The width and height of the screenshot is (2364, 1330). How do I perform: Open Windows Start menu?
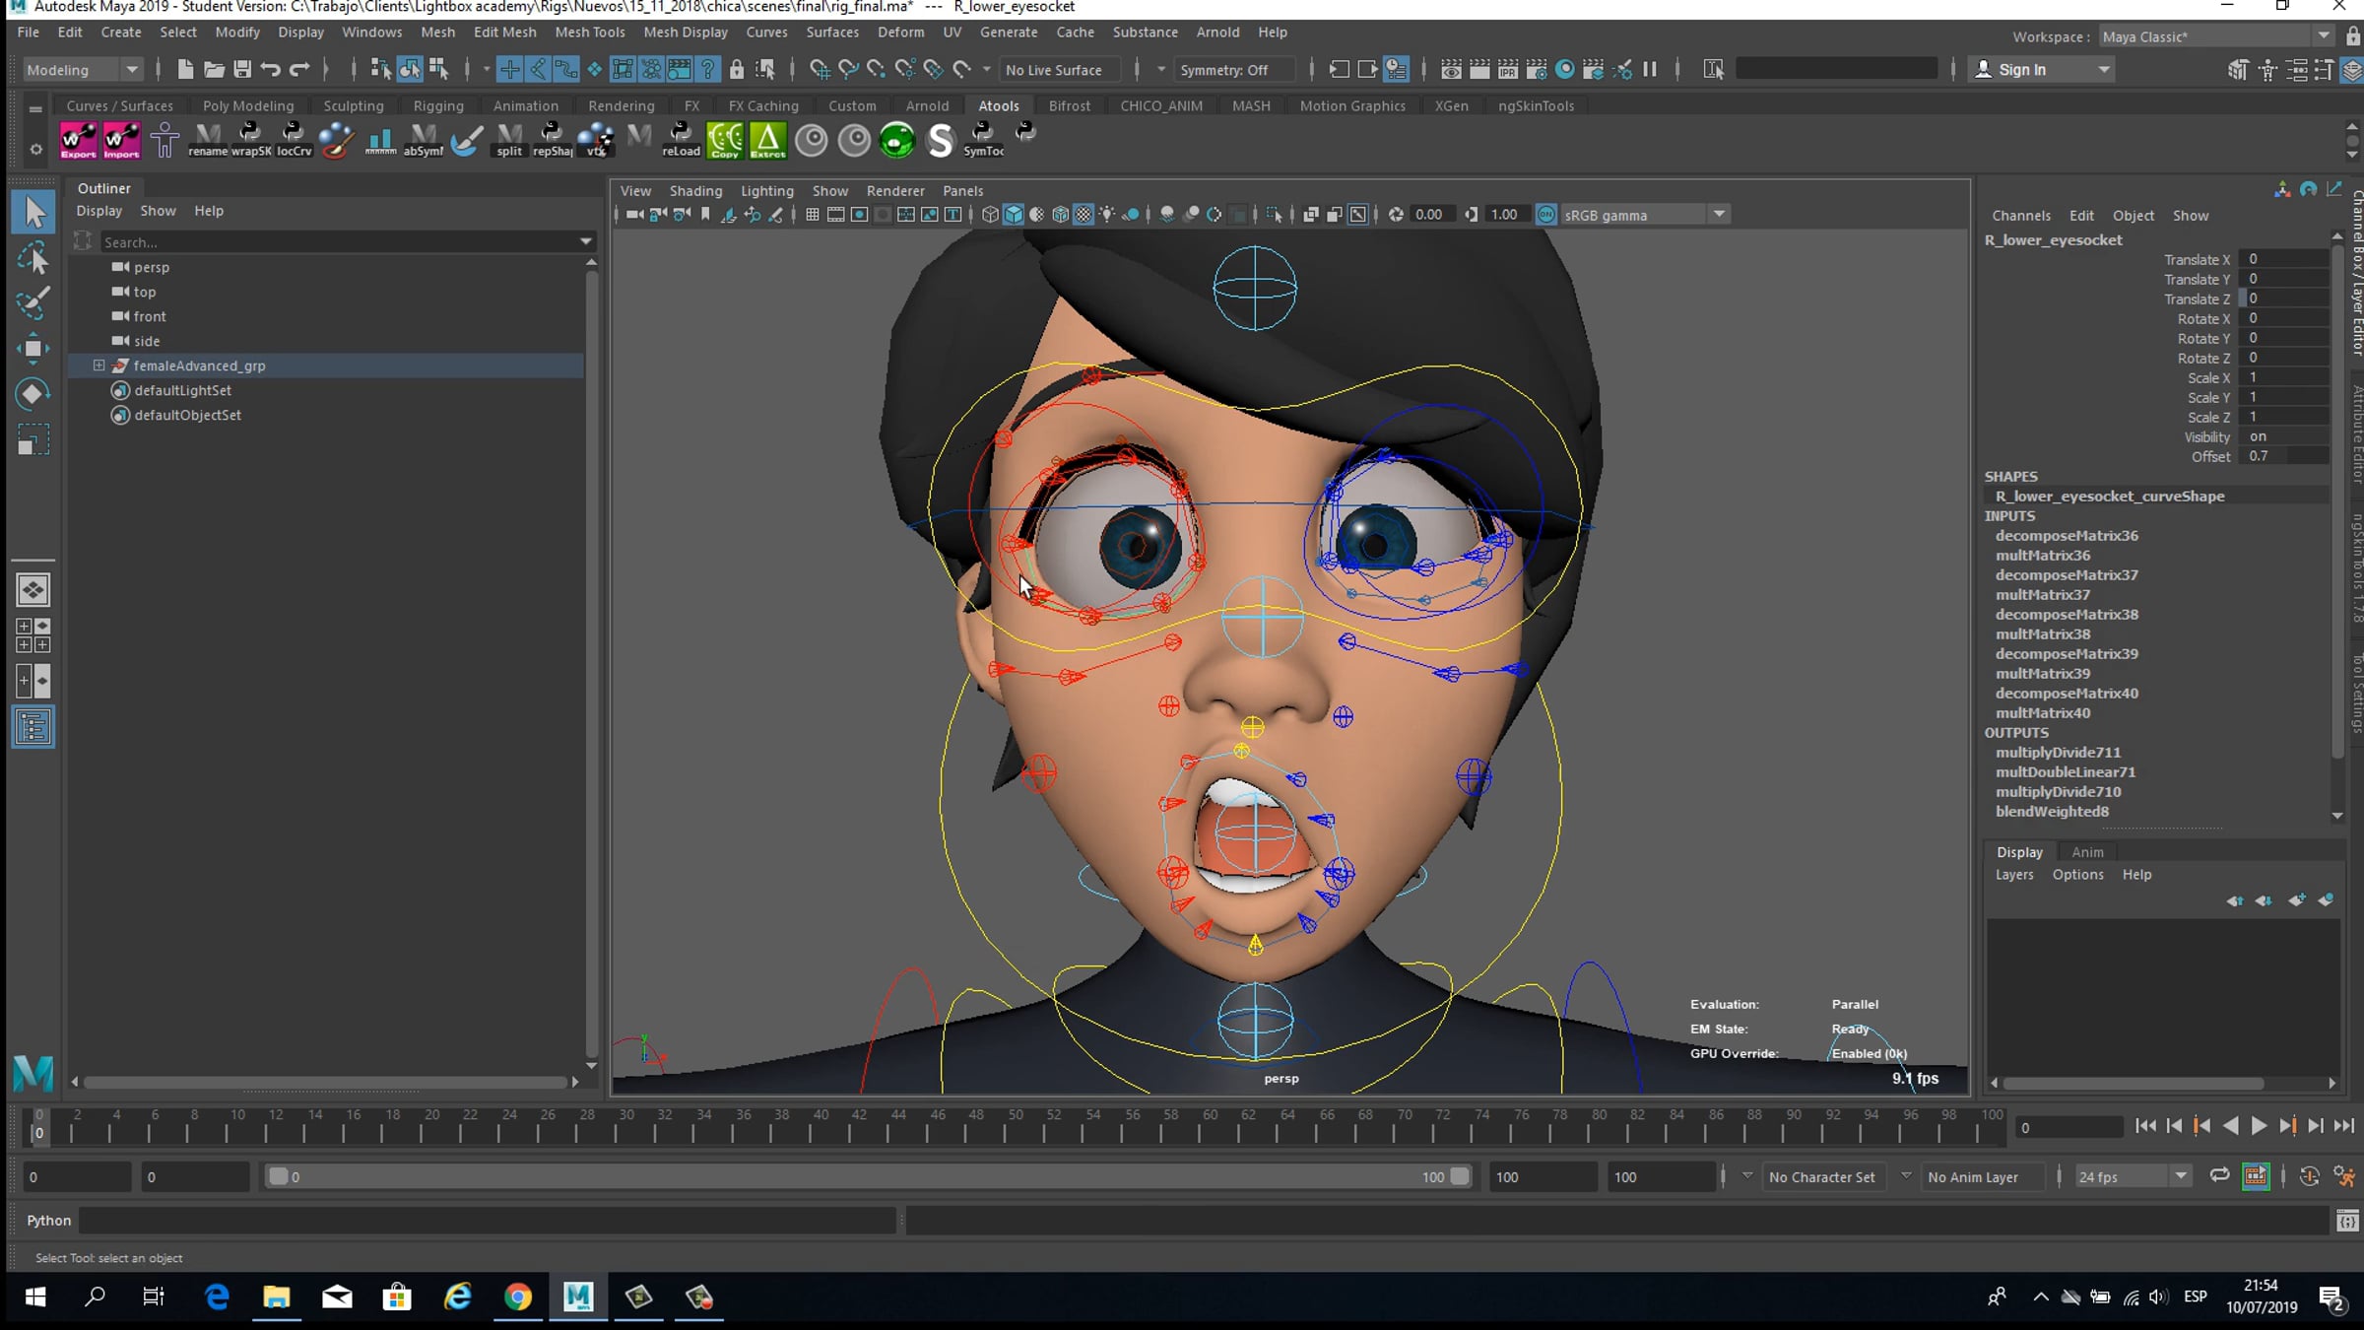click(x=35, y=1297)
